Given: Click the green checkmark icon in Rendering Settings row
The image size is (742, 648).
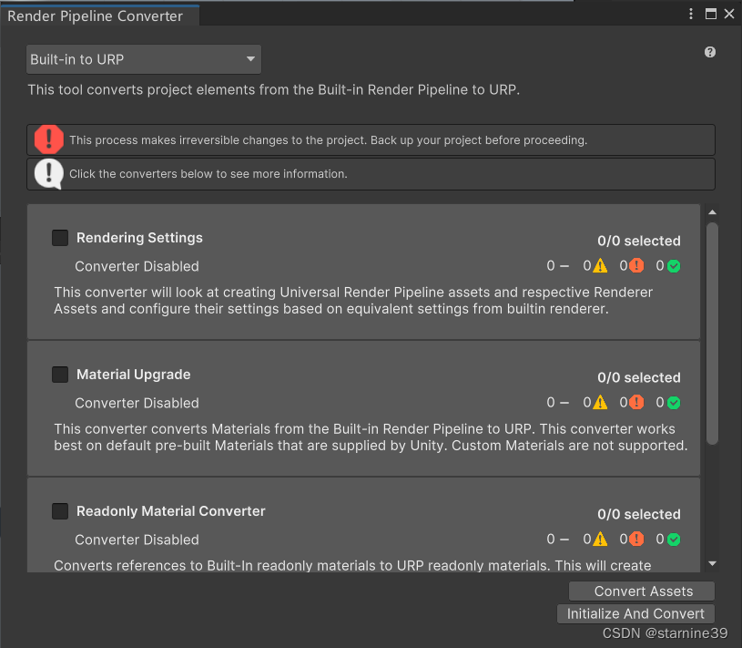Looking at the screenshot, I should click(674, 266).
